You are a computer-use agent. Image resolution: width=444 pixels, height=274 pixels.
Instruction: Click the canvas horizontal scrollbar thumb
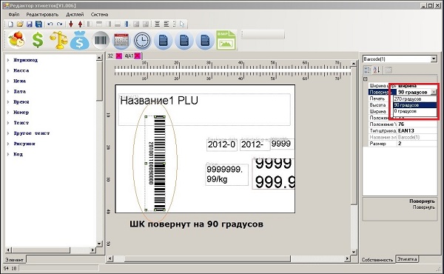pyautogui.click(x=207, y=258)
